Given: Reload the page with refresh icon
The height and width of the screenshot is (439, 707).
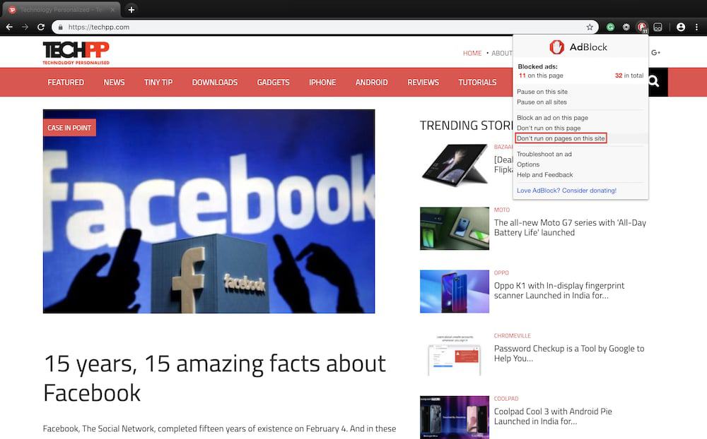Looking at the screenshot, I should [40, 27].
